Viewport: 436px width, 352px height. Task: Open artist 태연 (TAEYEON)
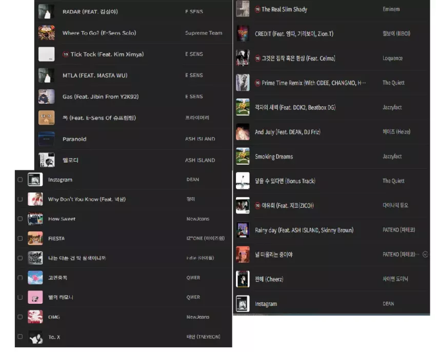(203, 337)
